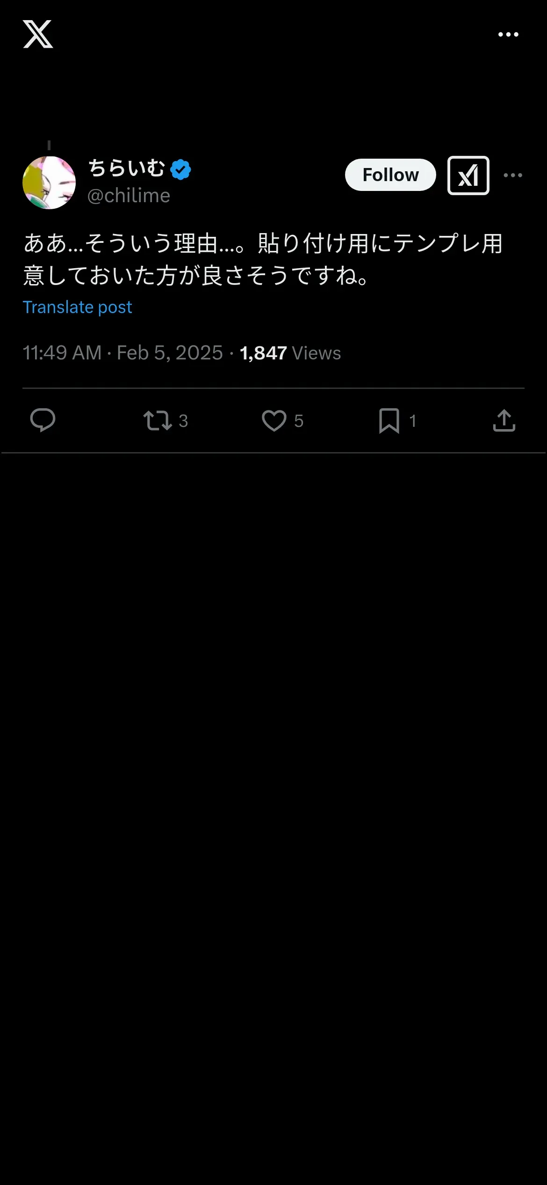Viewport: 547px width, 1185px height.
Task: Repost this post with the retweet icon
Action: click(x=158, y=420)
